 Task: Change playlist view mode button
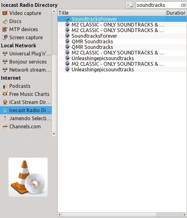[x=129, y=5]
